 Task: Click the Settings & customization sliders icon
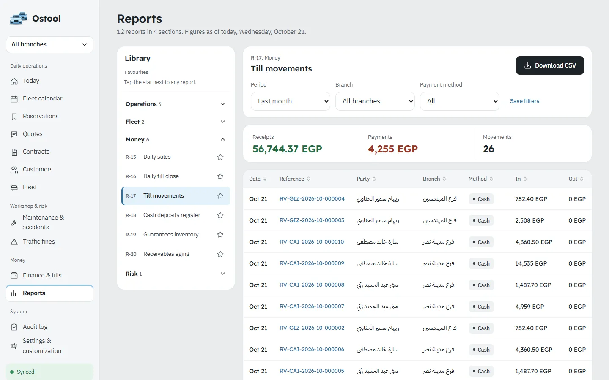[14, 346]
